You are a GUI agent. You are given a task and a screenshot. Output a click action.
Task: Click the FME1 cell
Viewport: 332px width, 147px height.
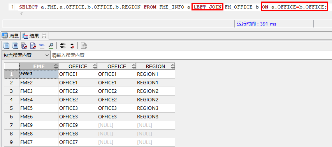[39, 74]
